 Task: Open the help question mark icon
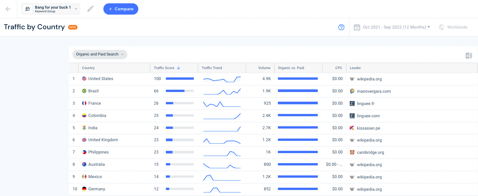pos(341,27)
